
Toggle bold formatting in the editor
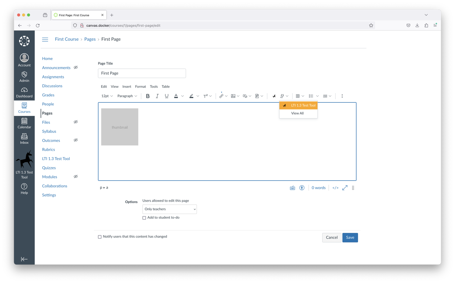pos(148,96)
